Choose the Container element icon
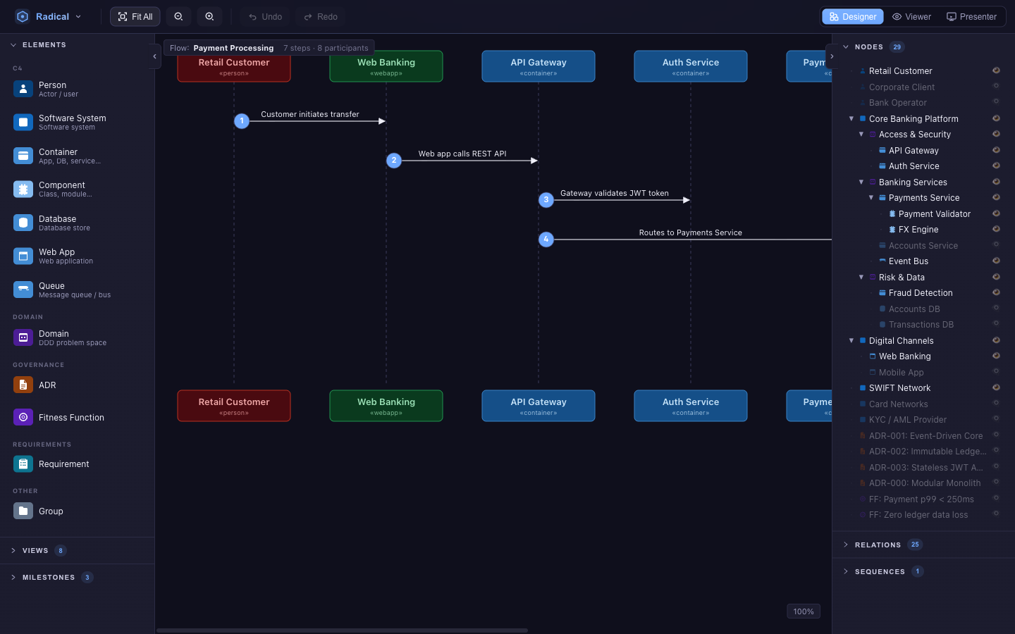This screenshot has height=634, width=1015. tap(23, 156)
